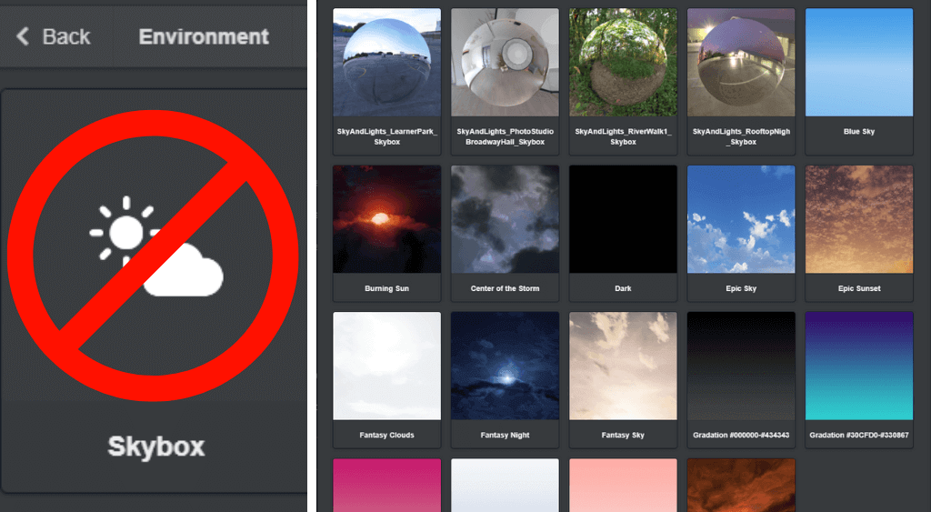
Task: Pick the SkyAndLights_RiverWalk1_Skybox sphere
Action: pos(623,63)
